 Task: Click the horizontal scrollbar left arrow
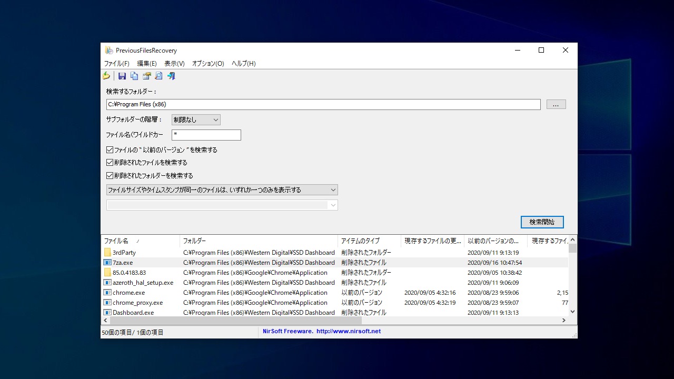click(105, 321)
